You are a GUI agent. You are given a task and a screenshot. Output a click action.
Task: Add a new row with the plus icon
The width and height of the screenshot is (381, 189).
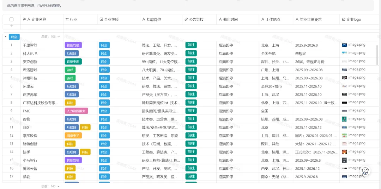[x=11, y=26]
